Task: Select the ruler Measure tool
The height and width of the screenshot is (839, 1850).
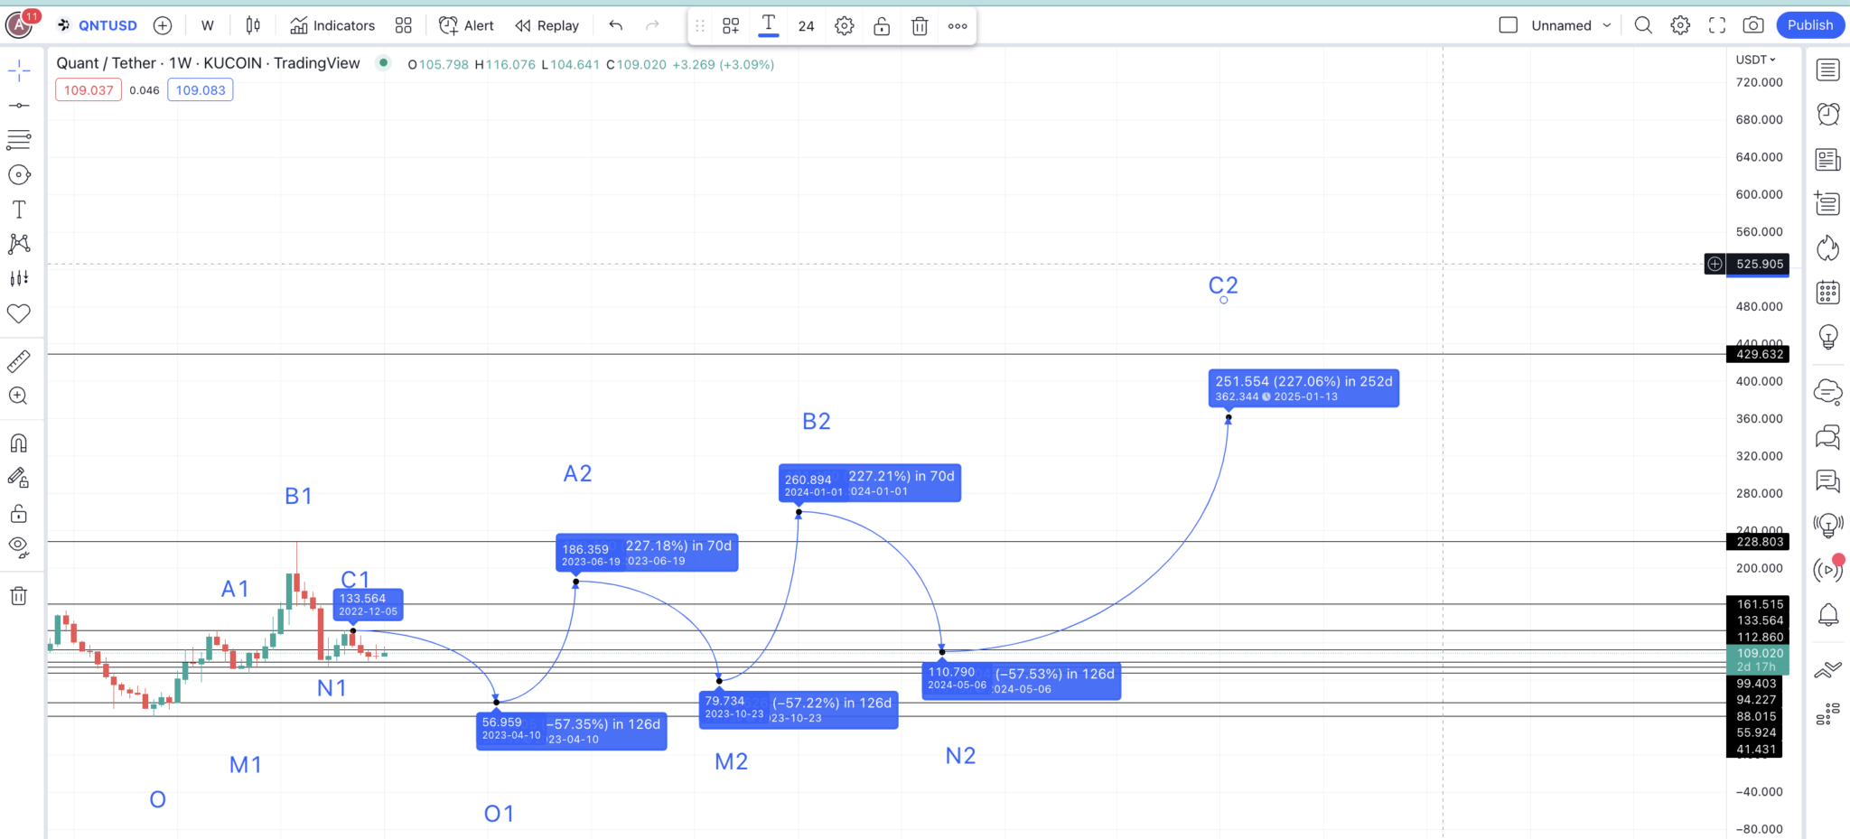Action: click(x=19, y=361)
